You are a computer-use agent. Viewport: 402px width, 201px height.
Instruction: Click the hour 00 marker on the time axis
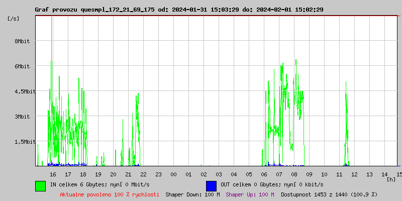pos(173,174)
